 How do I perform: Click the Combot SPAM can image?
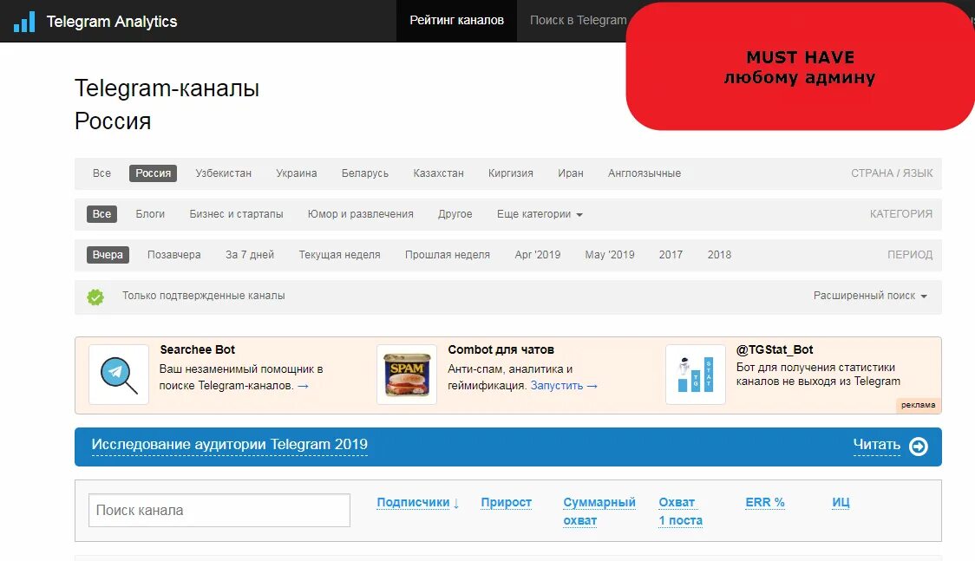coord(407,375)
